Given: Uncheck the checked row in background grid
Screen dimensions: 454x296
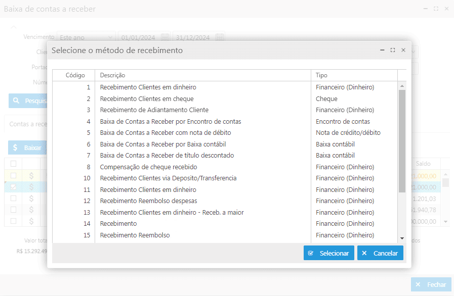Looking at the screenshot, I should (x=14, y=187).
